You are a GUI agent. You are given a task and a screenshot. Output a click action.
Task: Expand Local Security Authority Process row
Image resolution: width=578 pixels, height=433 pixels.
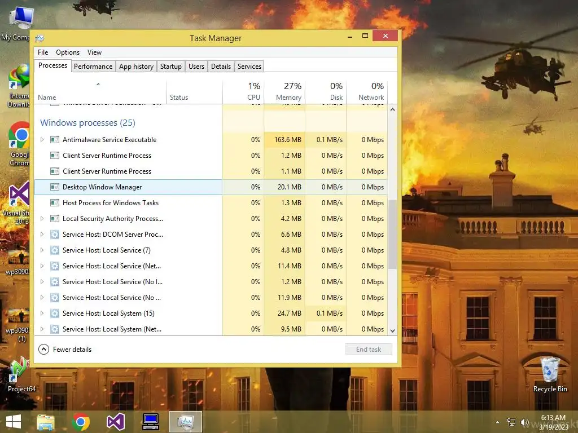[42, 219]
